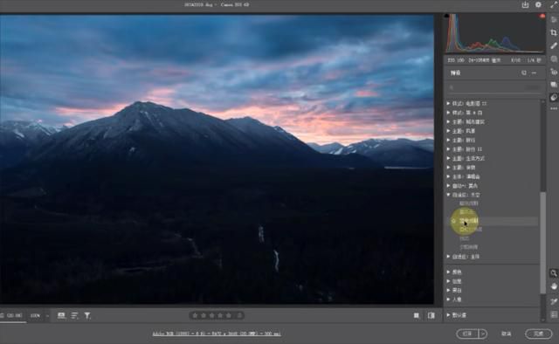This screenshot has width=559, height=344.
Task: Open workflow options link Adobe RGB
Action: click(x=217, y=334)
